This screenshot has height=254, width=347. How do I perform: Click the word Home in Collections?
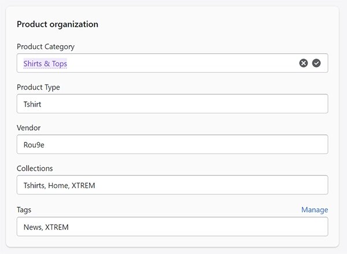click(x=58, y=185)
